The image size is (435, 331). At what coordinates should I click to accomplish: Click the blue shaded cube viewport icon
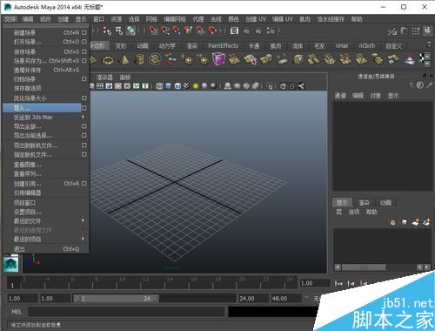(169, 86)
